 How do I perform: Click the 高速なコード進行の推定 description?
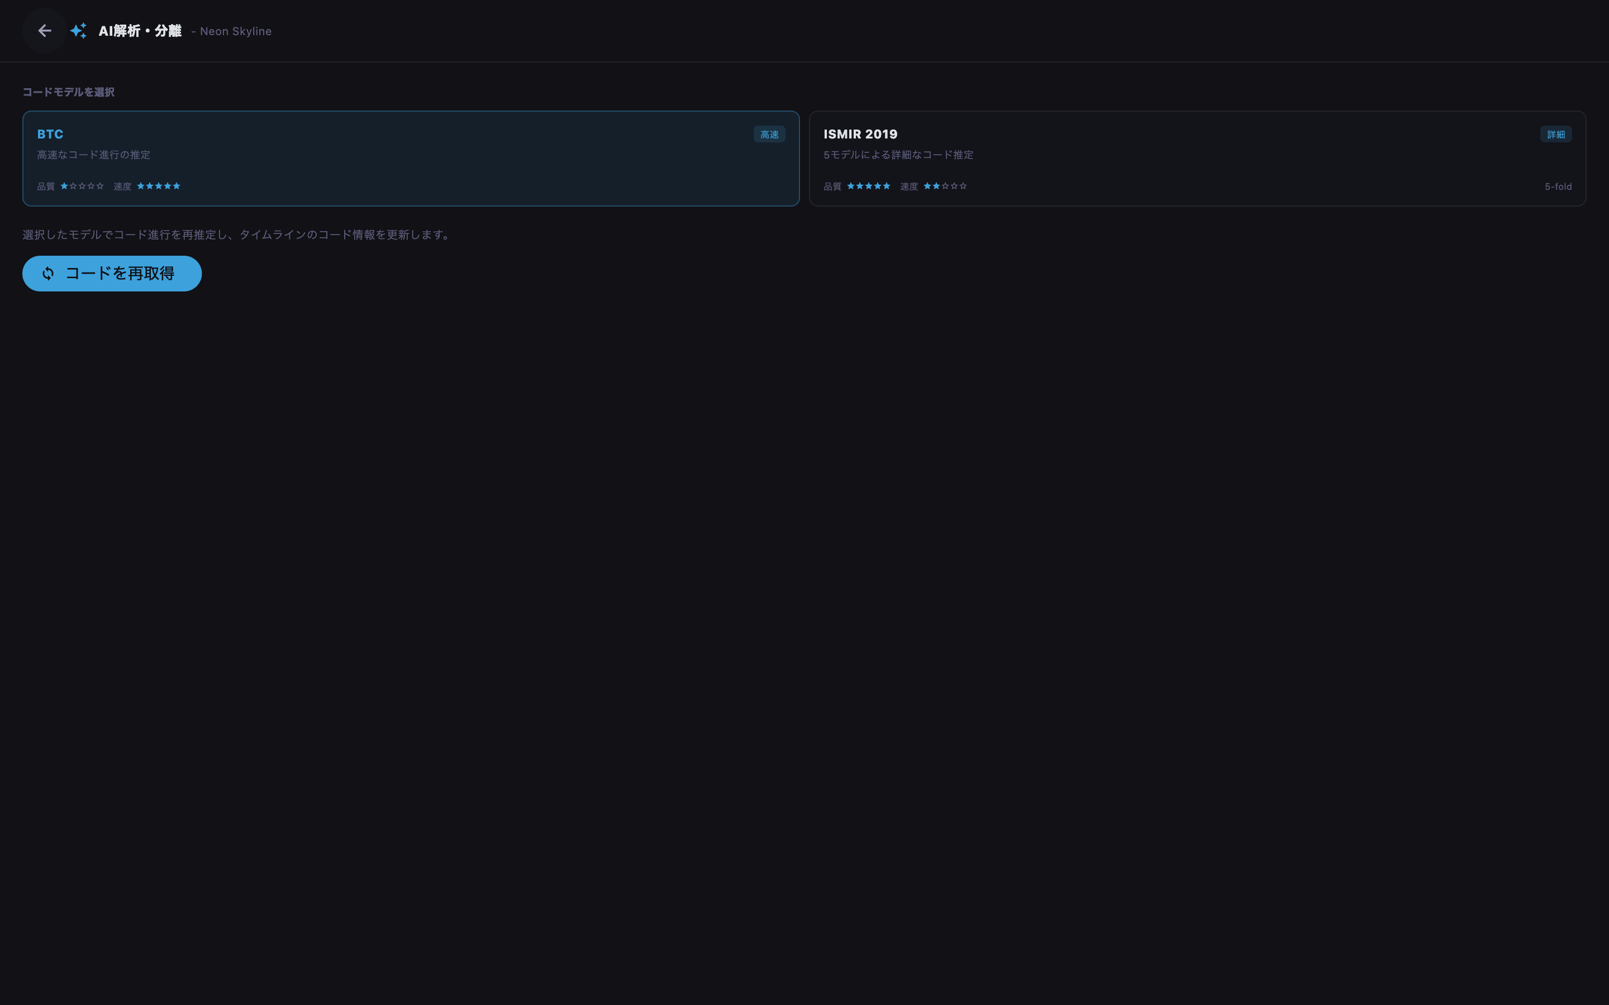point(94,155)
